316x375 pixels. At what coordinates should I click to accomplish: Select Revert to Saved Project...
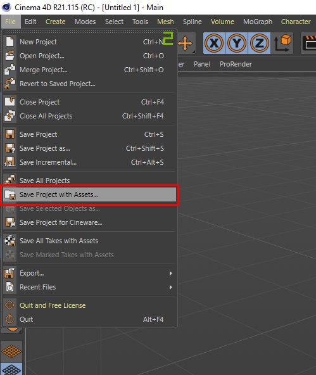(90, 84)
